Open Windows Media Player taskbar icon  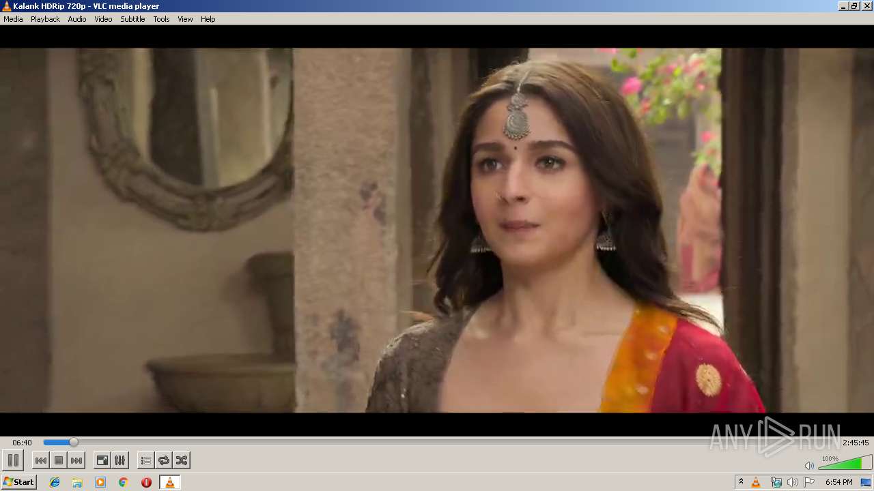click(100, 482)
